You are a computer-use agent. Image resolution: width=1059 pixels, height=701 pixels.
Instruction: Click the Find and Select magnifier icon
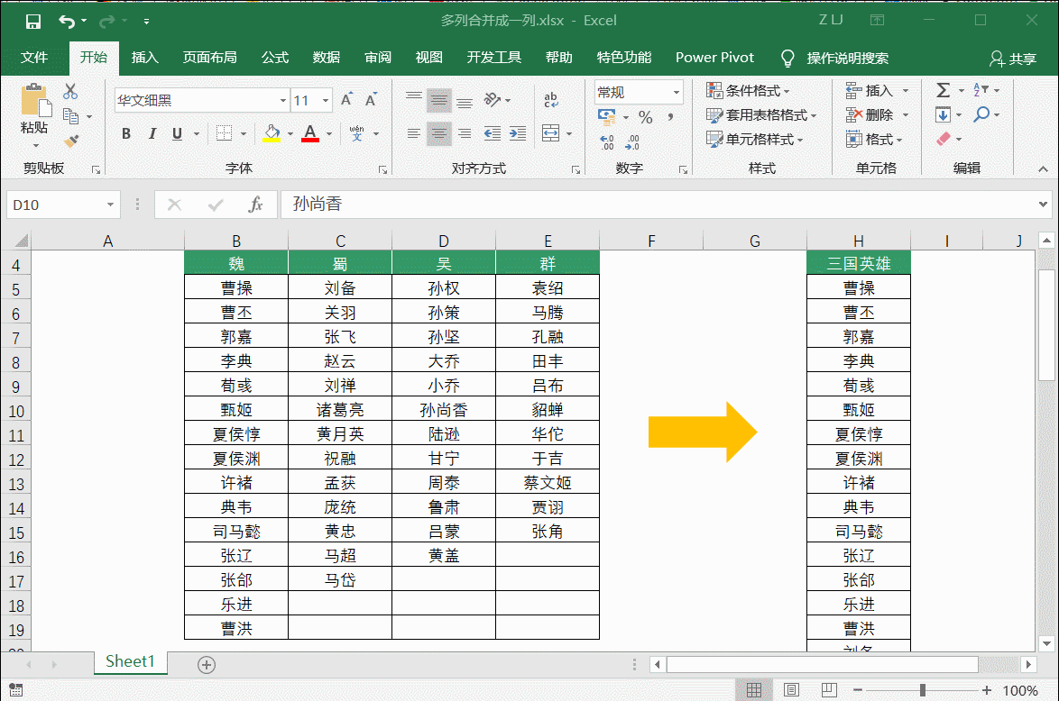(x=981, y=114)
